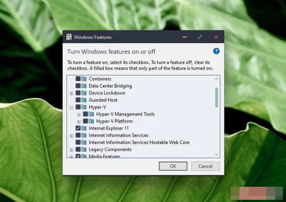Click the folder icon beside Containers
Viewport: 286px width, 202px height.
pos(84,79)
